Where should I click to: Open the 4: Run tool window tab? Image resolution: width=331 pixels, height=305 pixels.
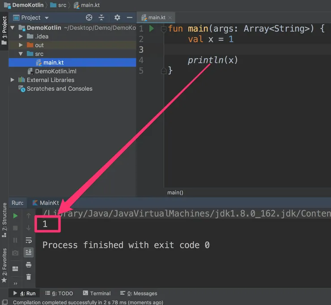[x=24, y=293]
